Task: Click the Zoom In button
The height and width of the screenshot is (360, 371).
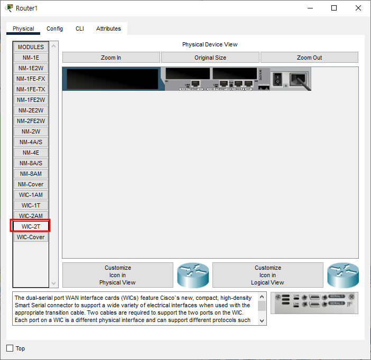Action: [x=111, y=58]
